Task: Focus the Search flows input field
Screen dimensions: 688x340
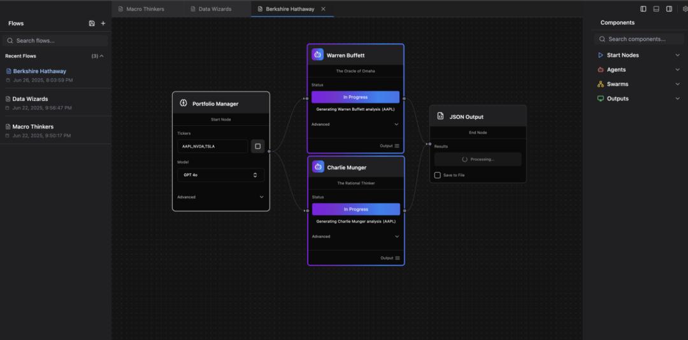Action: [x=55, y=41]
